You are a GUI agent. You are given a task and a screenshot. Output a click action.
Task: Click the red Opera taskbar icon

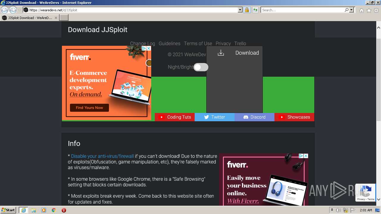point(64,210)
